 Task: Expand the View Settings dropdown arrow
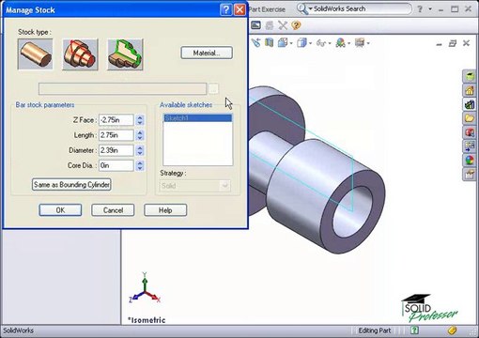(368, 43)
